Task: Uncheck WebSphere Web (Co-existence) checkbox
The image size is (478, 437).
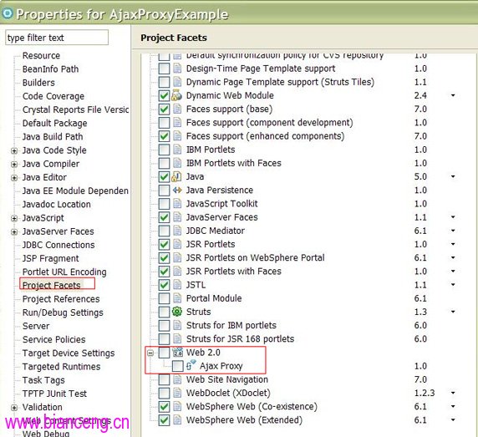Action: (164, 407)
